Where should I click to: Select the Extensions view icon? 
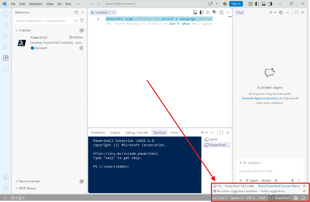pos(6,58)
